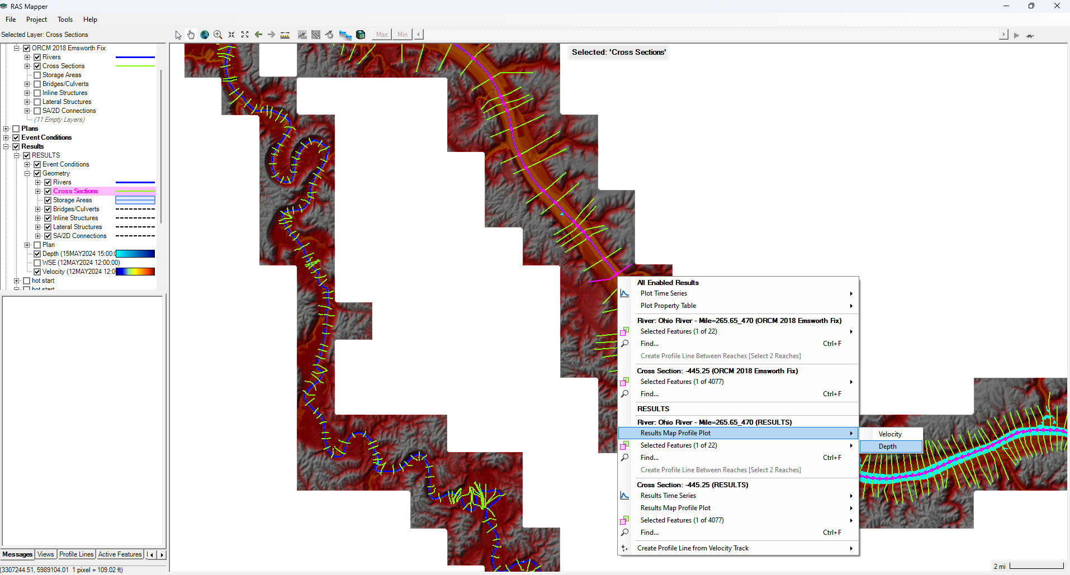Toggle the Plans group checkbox
Image resolution: width=1070 pixels, height=575 pixels.
tap(16, 129)
